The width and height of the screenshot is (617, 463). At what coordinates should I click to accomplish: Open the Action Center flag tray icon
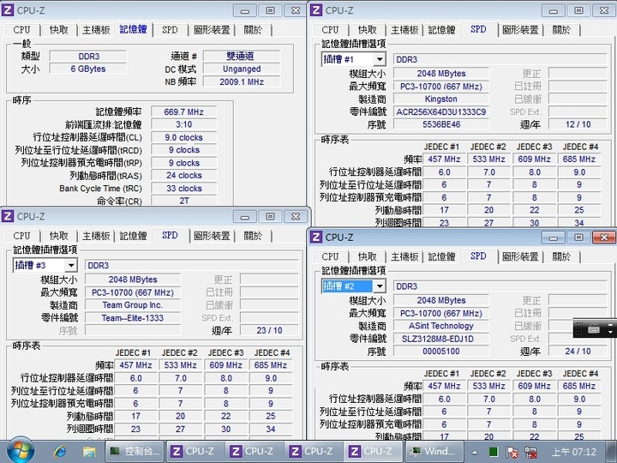(x=512, y=452)
